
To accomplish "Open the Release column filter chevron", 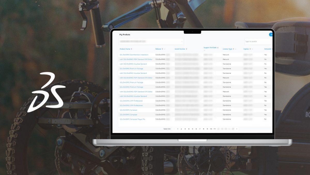I will pos(165,49).
